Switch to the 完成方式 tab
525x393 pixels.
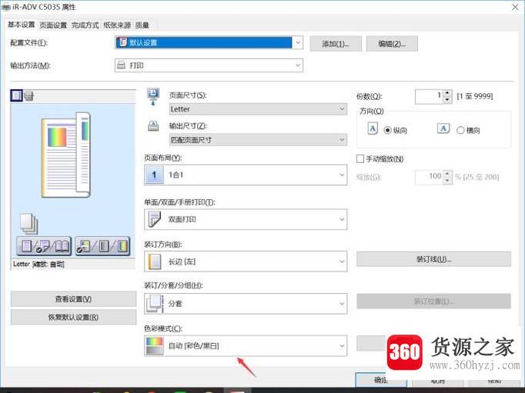click(85, 25)
